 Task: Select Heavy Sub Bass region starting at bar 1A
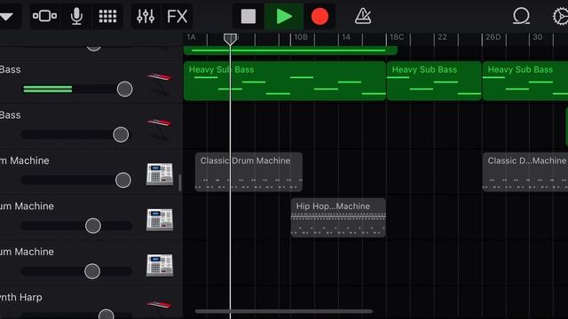pyautogui.click(x=285, y=81)
